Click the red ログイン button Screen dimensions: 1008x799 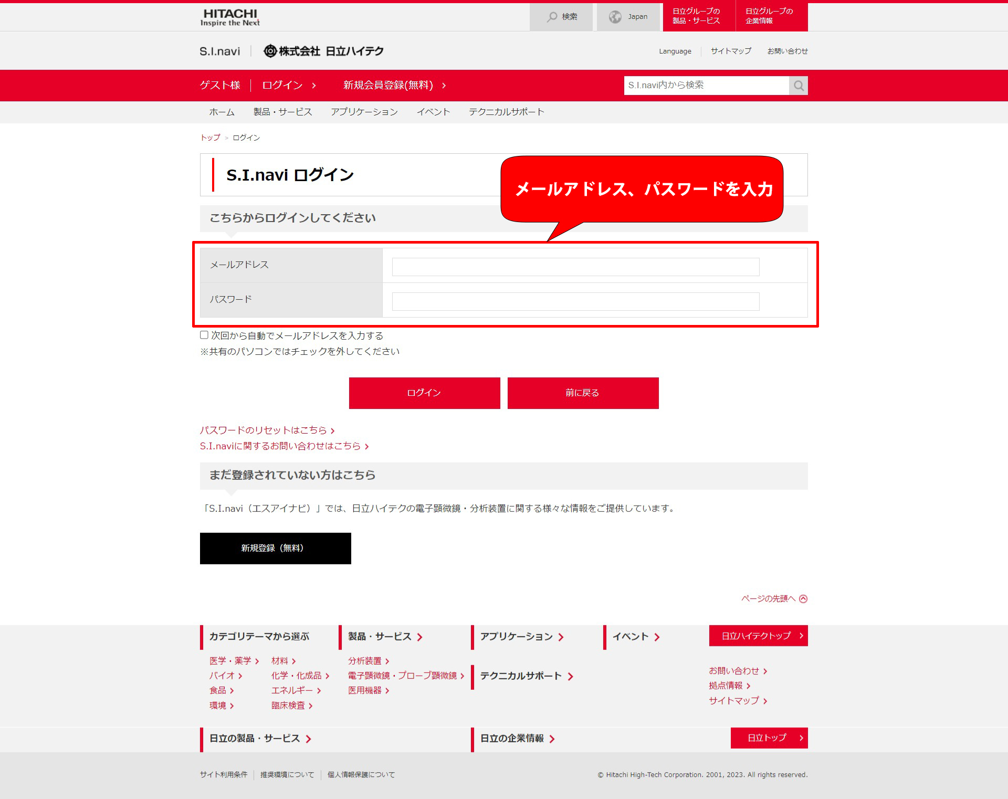click(x=424, y=393)
